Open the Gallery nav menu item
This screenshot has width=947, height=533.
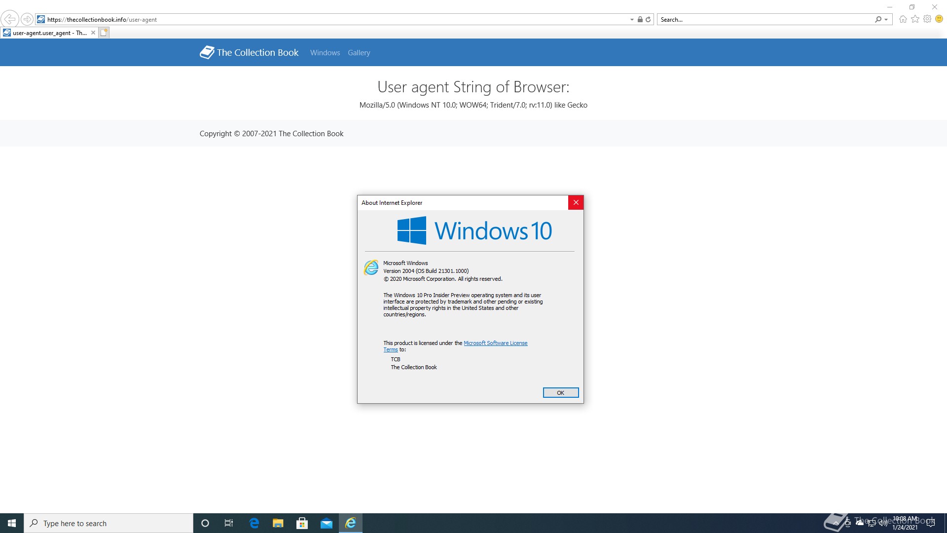tap(359, 53)
